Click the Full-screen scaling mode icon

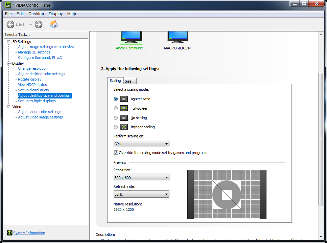click(x=124, y=108)
